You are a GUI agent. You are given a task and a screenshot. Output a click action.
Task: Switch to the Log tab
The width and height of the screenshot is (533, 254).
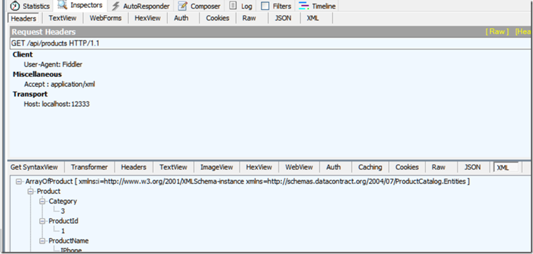click(x=242, y=6)
